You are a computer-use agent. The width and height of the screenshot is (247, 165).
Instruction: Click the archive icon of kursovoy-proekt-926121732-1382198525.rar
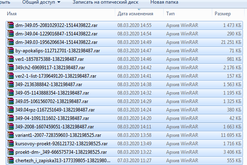(x=11, y=144)
